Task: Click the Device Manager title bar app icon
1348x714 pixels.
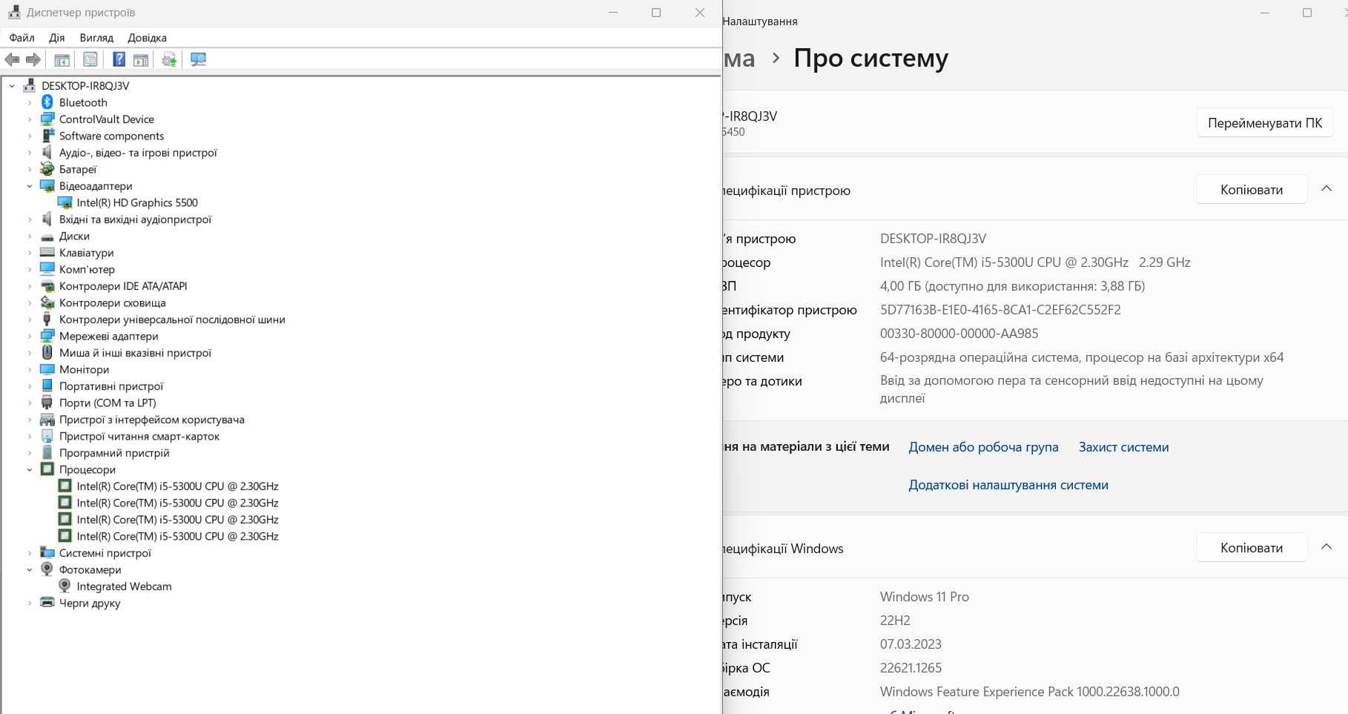Action: [x=14, y=13]
